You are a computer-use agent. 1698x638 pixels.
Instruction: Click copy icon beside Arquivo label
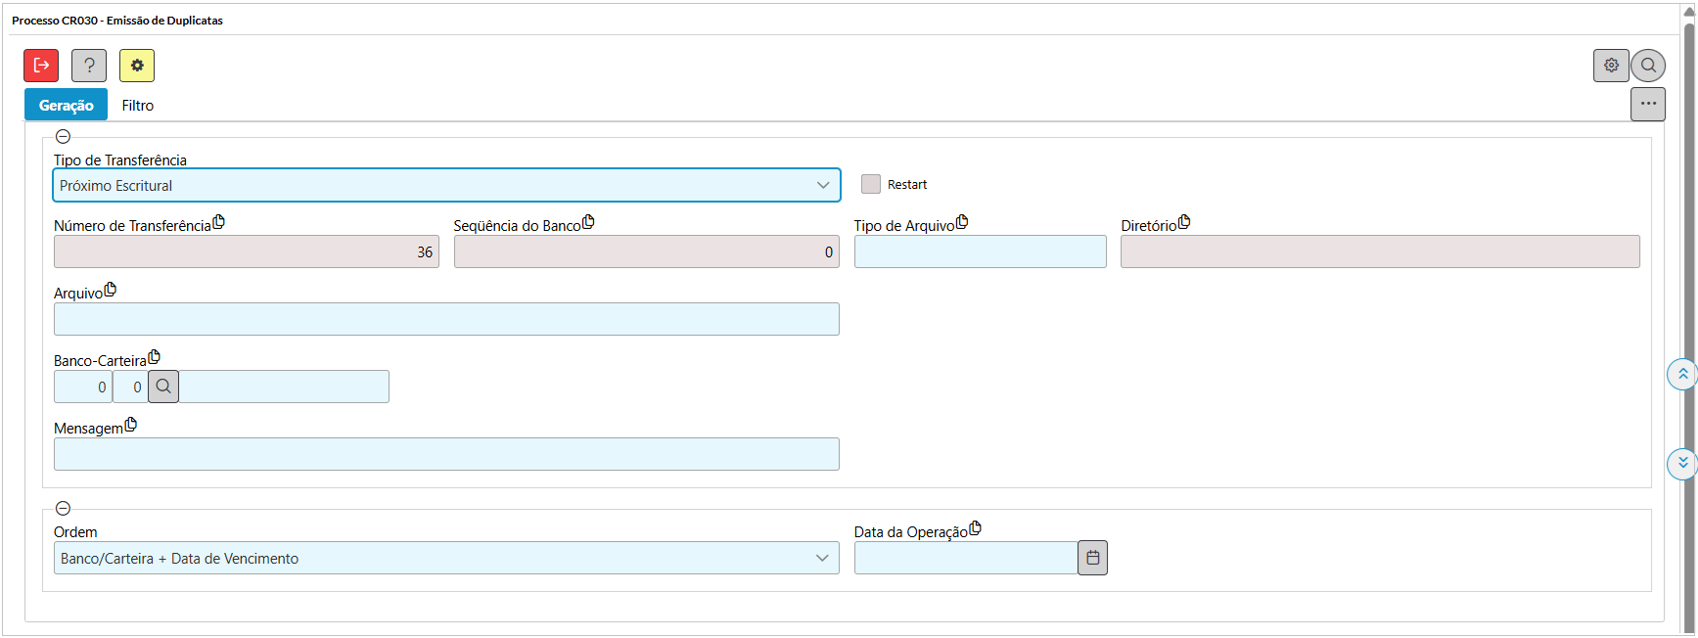tap(110, 290)
